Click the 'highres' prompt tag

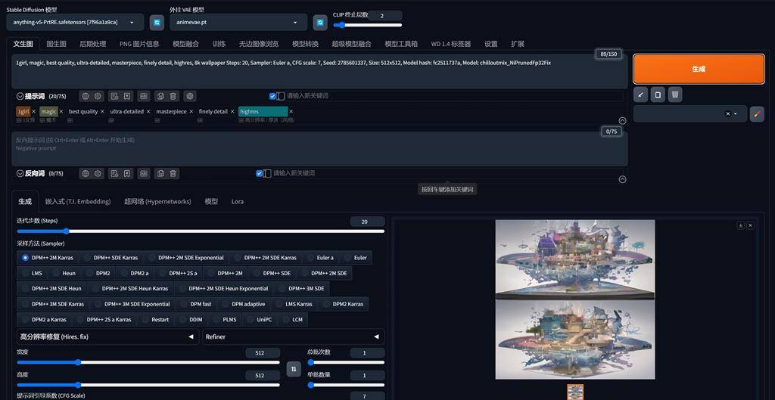(x=263, y=112)
